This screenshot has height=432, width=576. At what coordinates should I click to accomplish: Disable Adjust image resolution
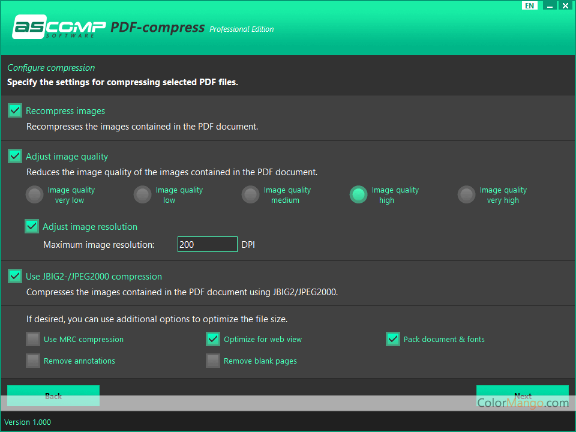[31, 226]
